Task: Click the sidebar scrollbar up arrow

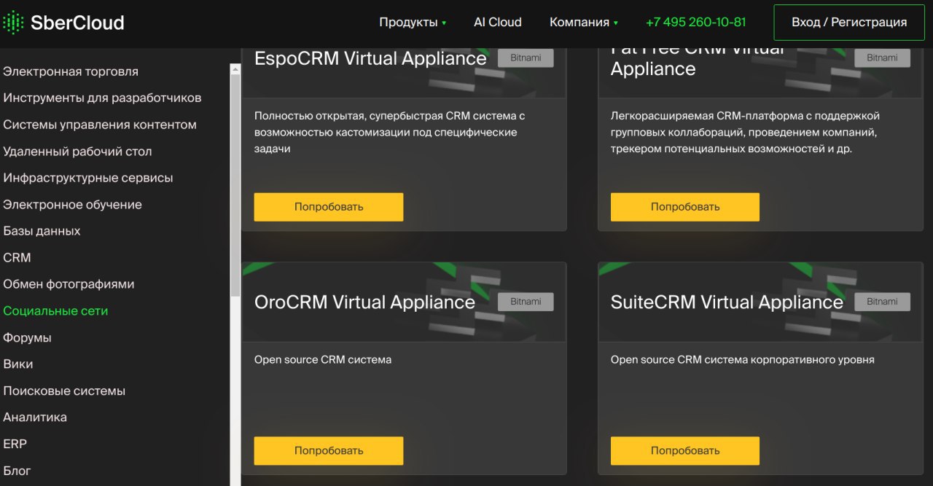Action: (x=235, y=68)
